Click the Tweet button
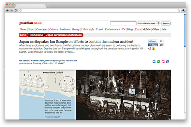Viewport: 191px width, 127px height. (152, 41)
